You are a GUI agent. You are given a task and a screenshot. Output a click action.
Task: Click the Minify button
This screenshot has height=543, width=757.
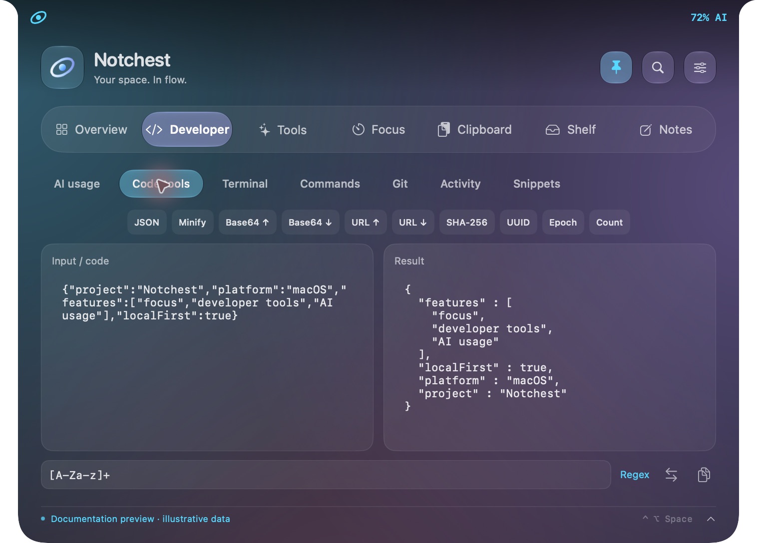192,223
